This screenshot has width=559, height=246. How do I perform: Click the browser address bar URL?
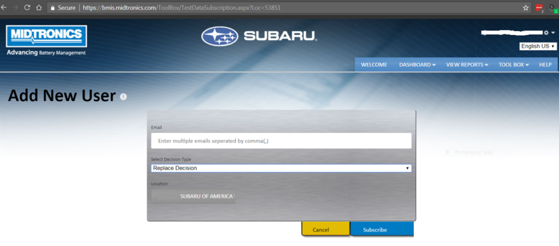click(181, 8)
